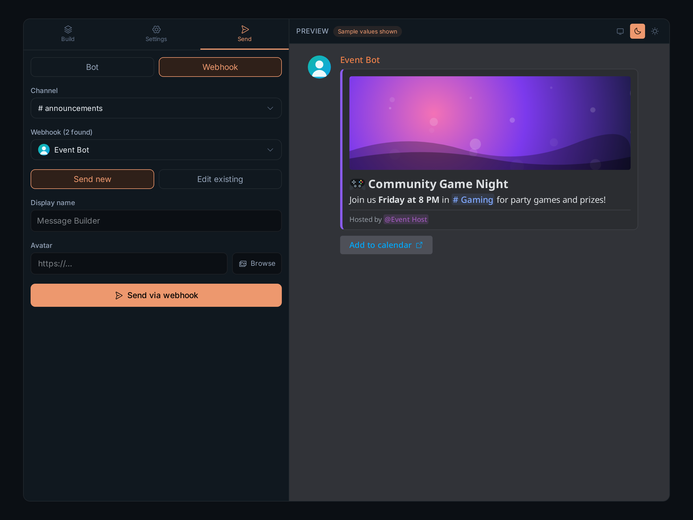Click the Sample values shown badge
This screenshot has width=693, height=520.
(367, 31)
